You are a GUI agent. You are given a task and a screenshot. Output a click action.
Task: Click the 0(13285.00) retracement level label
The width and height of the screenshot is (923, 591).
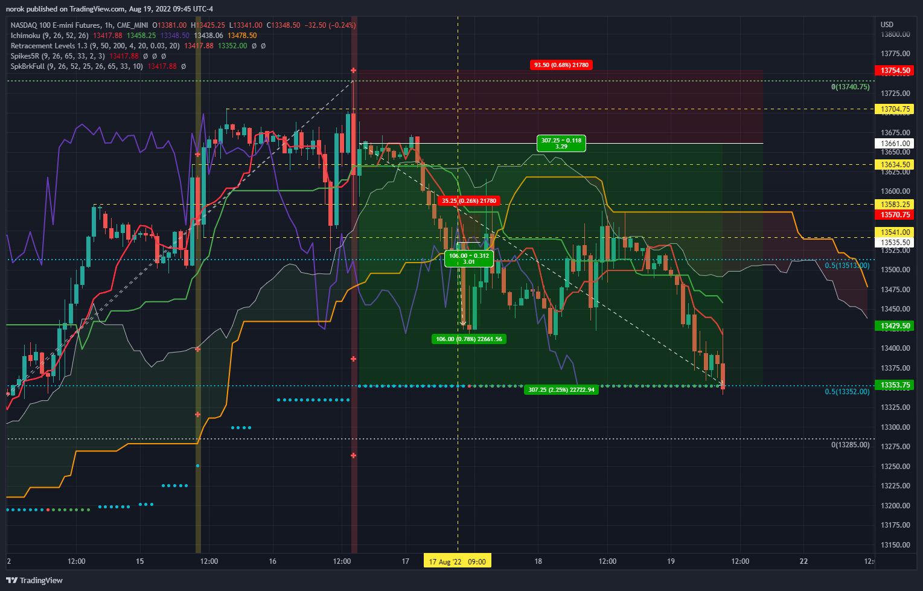coord(851,445)
